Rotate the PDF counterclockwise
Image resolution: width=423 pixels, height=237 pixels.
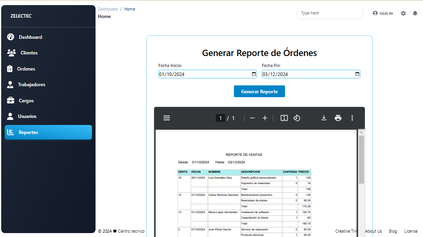[x=297, y=118]
